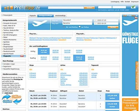Click the Flug nach field showing Barcelona
Viewport: 140px width, 111px height.
pos(77,23)
